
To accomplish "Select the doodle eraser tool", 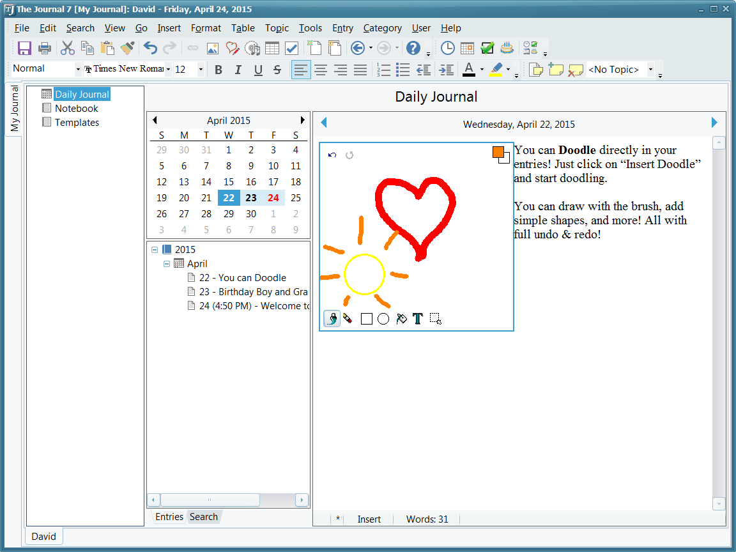I will [348, 318].
